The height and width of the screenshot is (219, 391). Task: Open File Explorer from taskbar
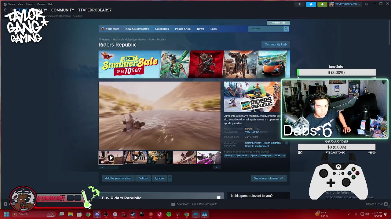coord(70,214)
